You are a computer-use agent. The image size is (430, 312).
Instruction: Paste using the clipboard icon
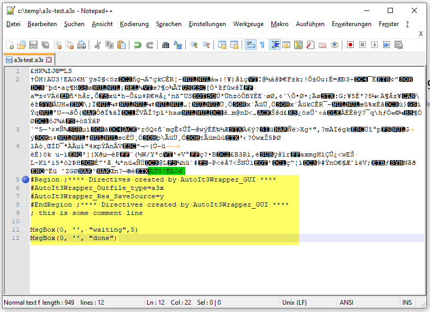tap(122, 45)
